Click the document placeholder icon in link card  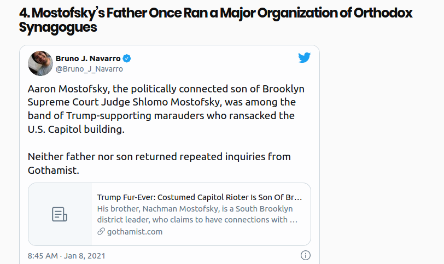pyautogui.click(x=60, y=214)
